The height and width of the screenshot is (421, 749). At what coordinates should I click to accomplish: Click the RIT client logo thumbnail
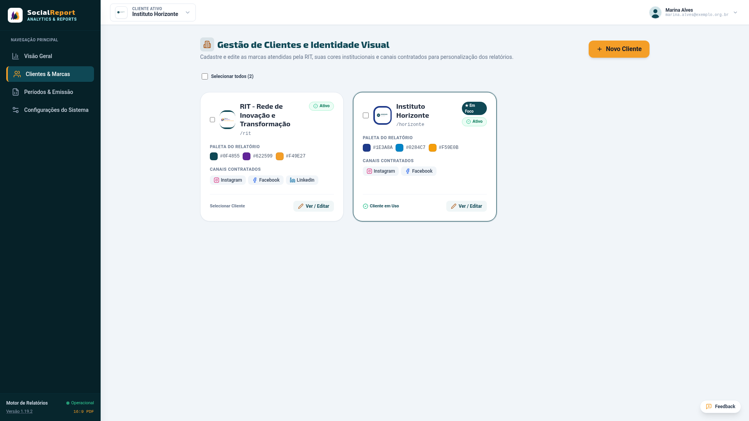click(x=227, y=120)
